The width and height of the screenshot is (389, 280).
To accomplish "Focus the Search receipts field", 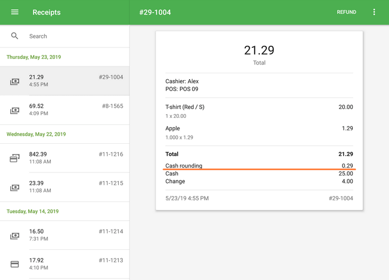I will pos(76,36).
